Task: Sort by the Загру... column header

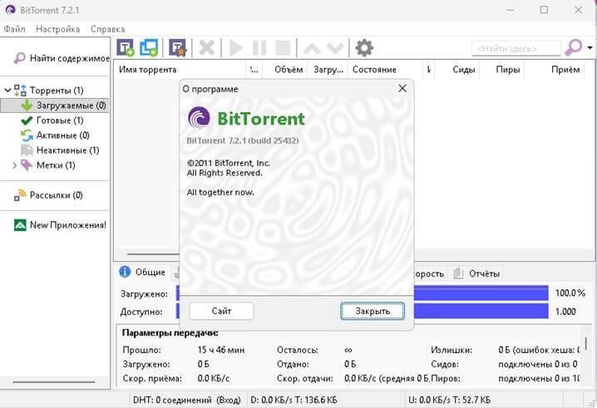Action: pyautogui.click(x=328, y=70)
